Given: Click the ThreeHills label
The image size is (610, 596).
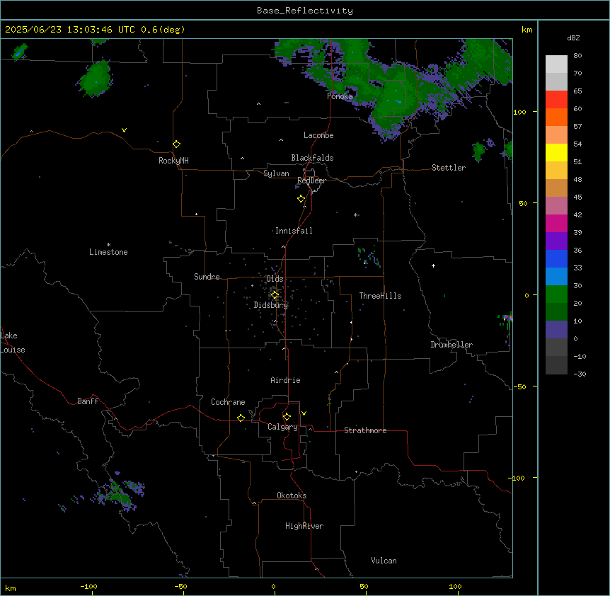Looking at the screenshot, I should [380, 296].
